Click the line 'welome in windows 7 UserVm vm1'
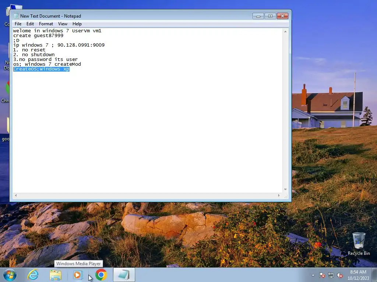Screen dimensions: 377x282 (x=57, y=31)
